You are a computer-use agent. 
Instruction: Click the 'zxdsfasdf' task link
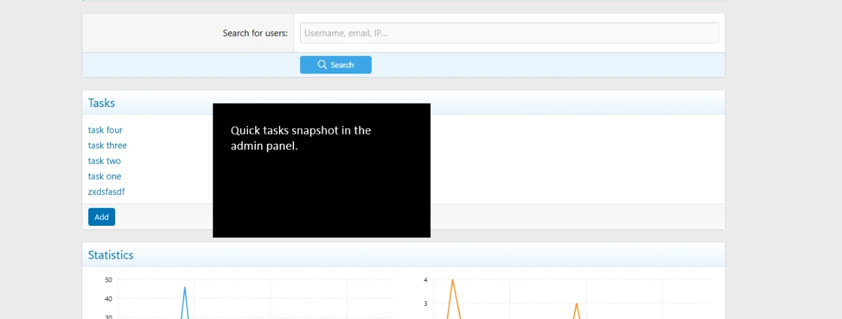pos(107,192)
